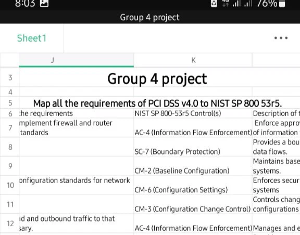Tap the 76% battery percentage text
300x235 pixels.
pyautogui.click(x=267, y=3)
